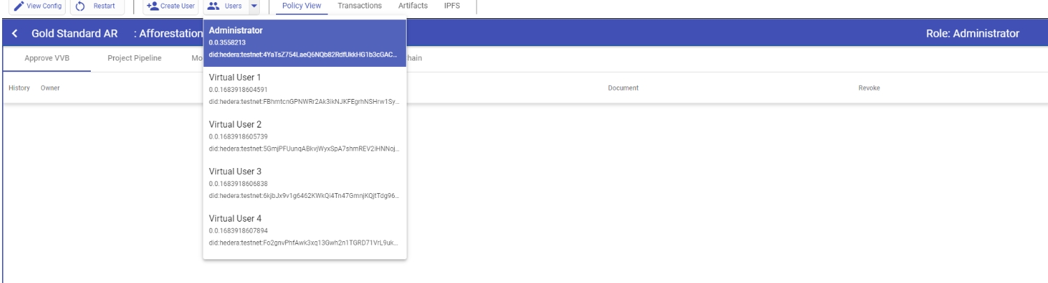The height and width of the screenshot is (283, 1048).
Task: Switch to the IPFS tab
Action: point(452,6)
